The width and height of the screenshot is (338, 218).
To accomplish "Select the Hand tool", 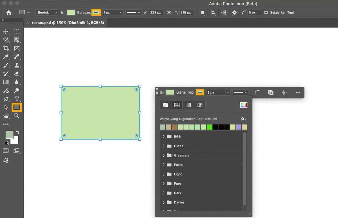I will [6, 116].
